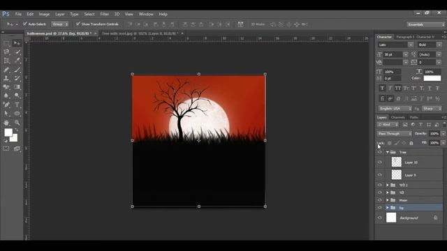This screenshot has width=447, height=251.
Task: Open the Image menu
Action: click(44, 14)
